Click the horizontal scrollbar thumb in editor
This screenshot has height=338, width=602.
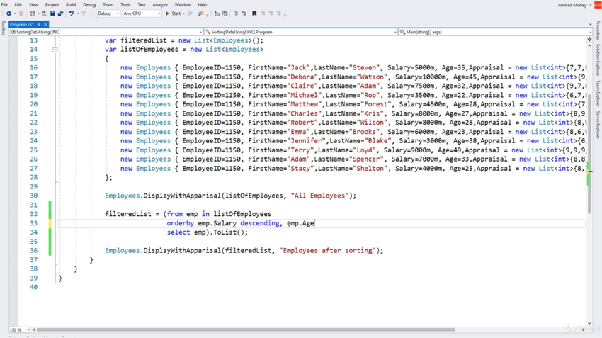pyautogui.click(x=246, y=329)
